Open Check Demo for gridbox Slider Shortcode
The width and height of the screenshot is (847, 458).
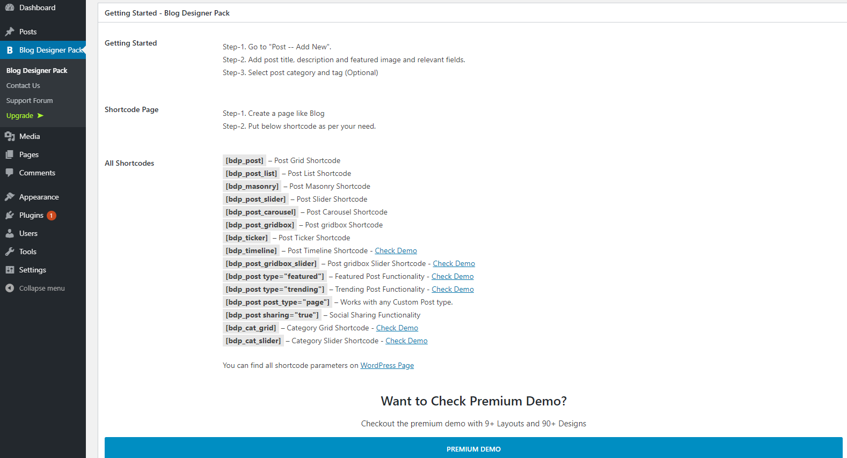454,263
